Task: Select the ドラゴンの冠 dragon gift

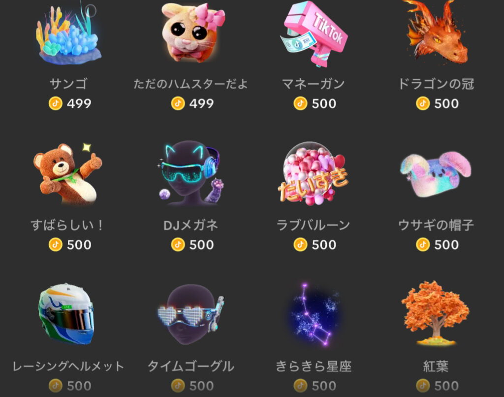Action: pos(436,32)
